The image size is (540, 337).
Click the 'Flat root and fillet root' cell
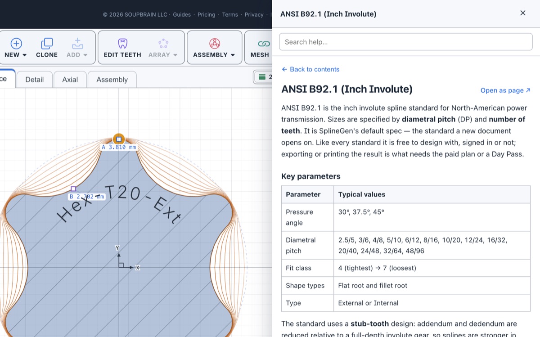[x=432, y=285]
